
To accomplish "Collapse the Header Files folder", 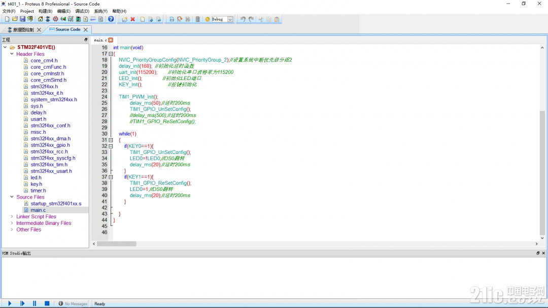I will click(x=12, y=54).
